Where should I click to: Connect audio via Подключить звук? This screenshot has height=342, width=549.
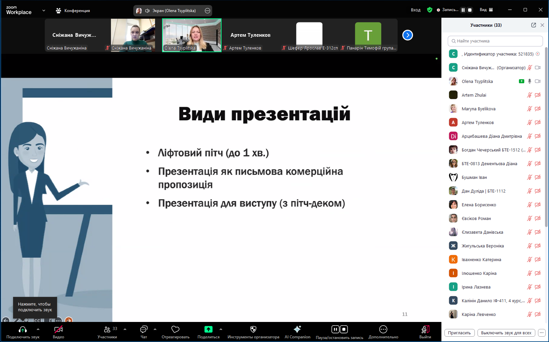[23, 330]
